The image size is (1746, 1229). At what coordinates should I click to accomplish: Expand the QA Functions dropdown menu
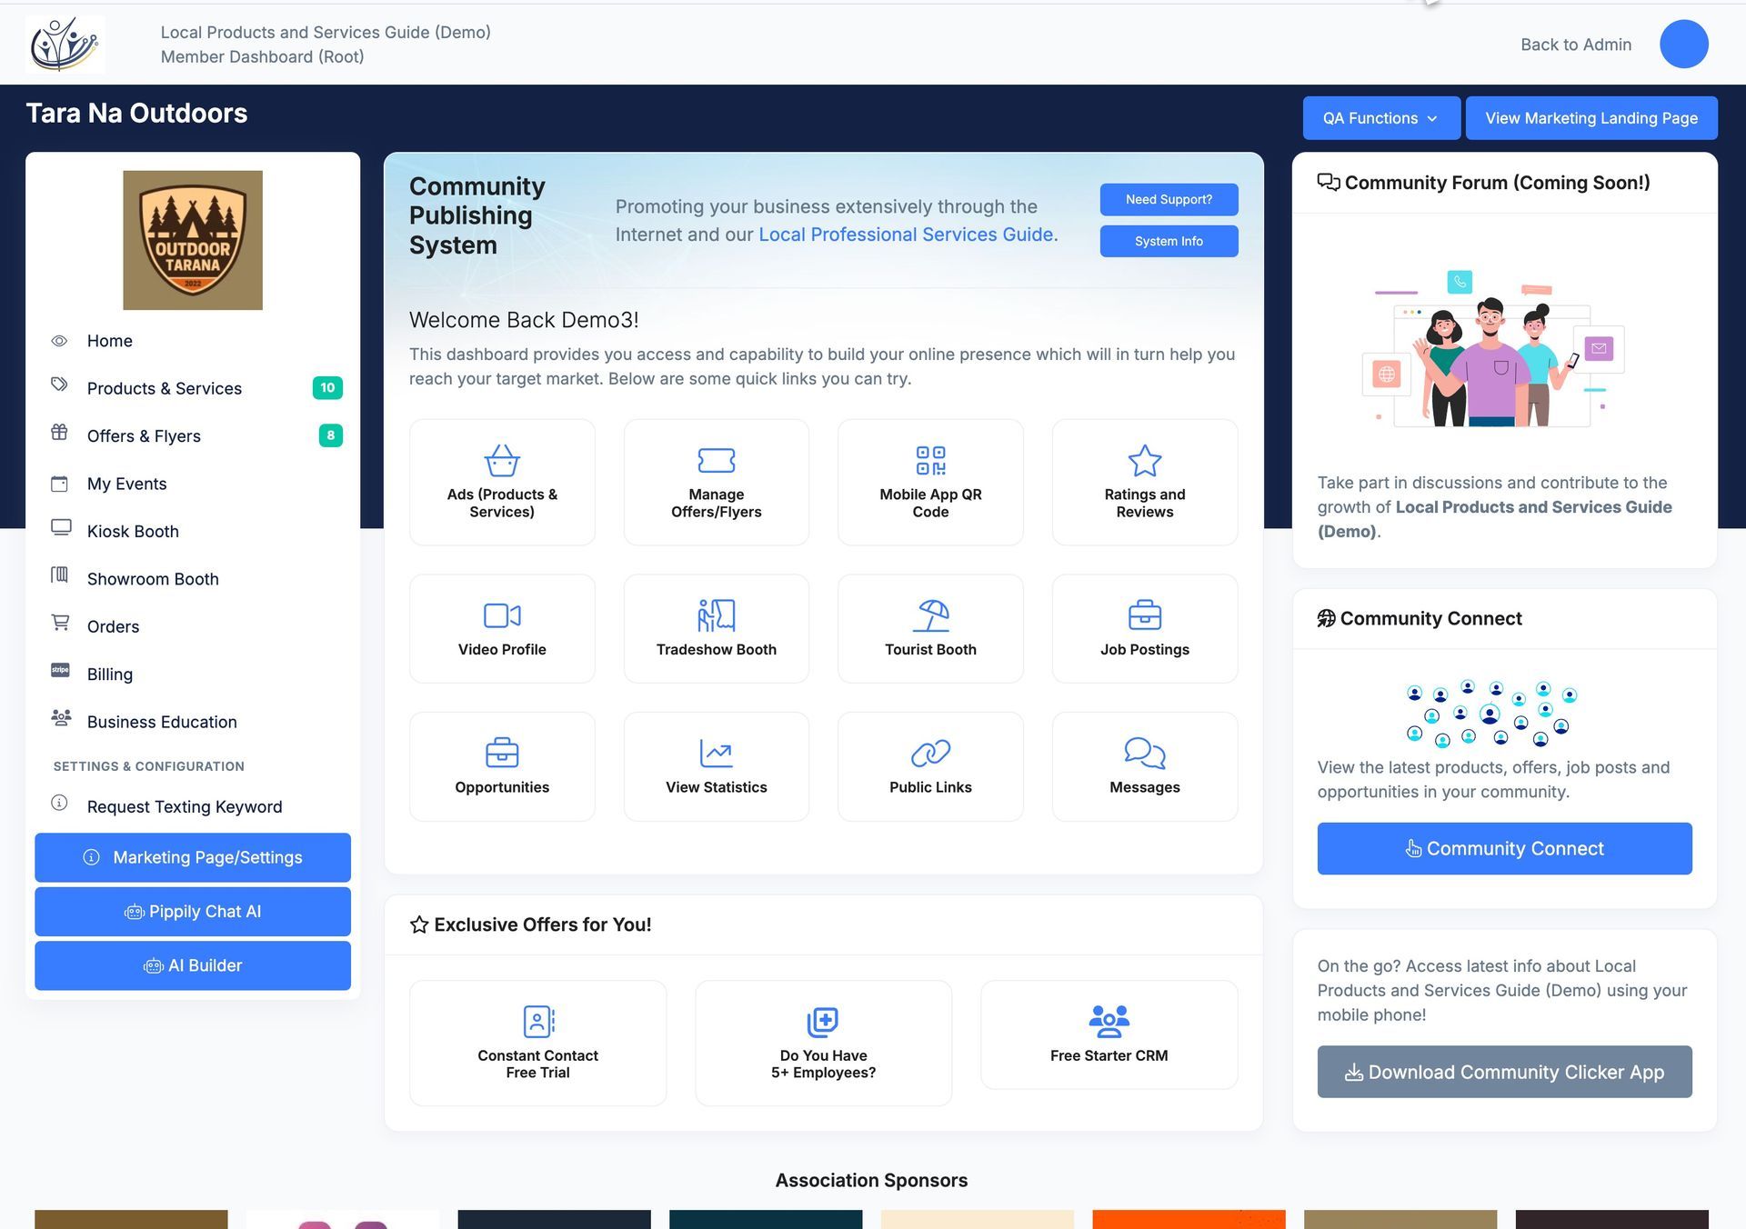point(1380,118)
